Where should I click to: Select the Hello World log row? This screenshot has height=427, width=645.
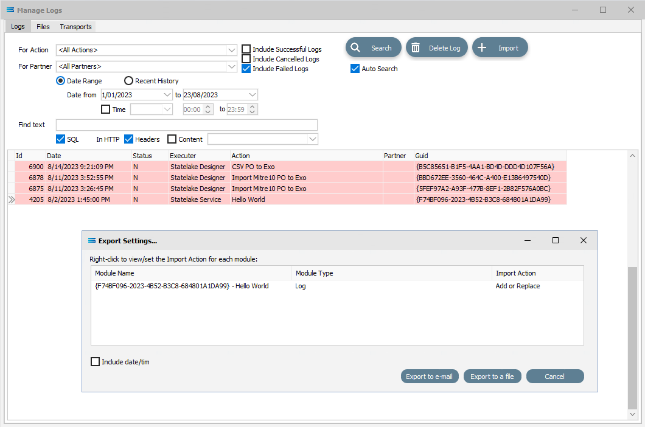[x=291, y=200]
